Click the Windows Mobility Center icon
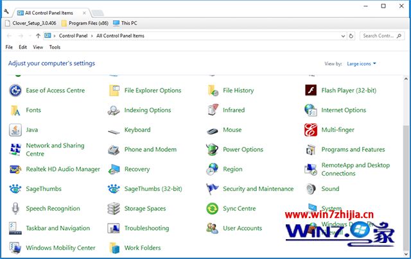The image size is (411, 259). [x=15, y=248]
